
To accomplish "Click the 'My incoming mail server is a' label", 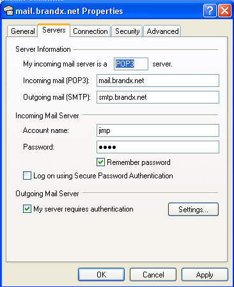I will 65,64.
